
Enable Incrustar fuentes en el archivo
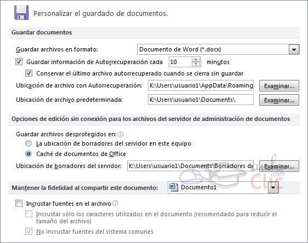pyautogui.click(x=19, y=204)
